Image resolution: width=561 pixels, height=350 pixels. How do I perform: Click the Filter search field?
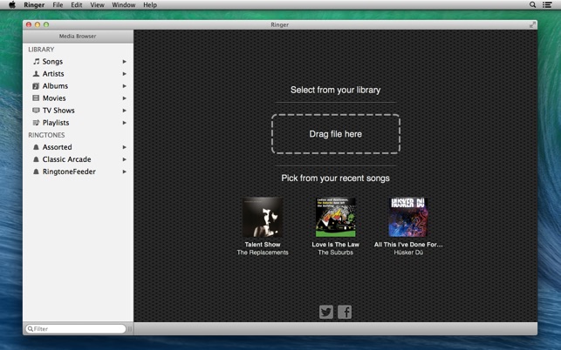coord(79,329)
